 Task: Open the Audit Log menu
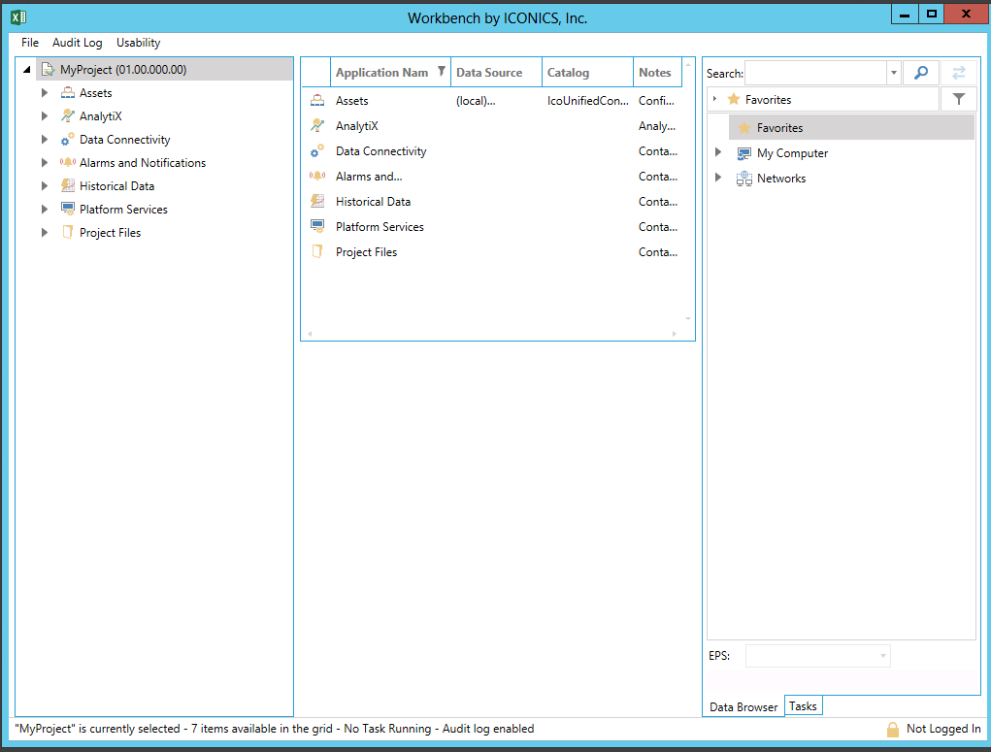[x=77, y=43]
